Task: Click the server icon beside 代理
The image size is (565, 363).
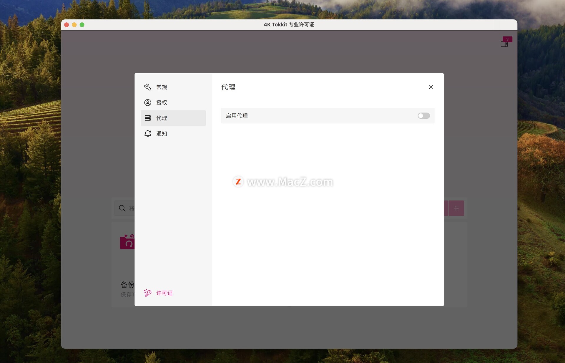Action: click(x=148, y=118)
